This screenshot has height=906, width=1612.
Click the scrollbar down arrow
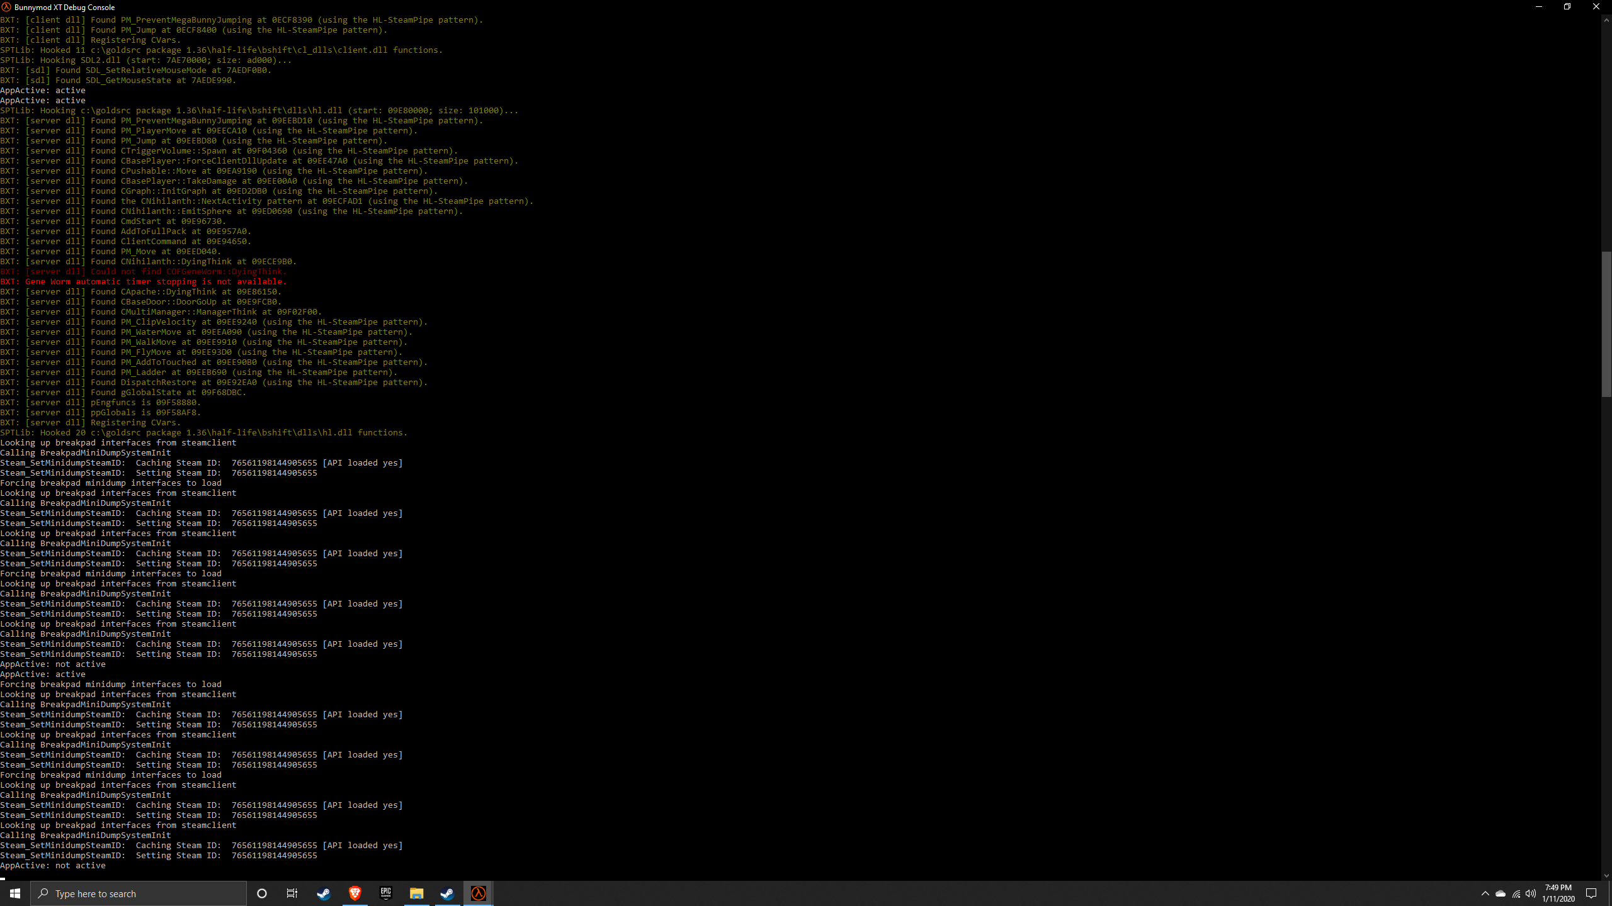(x=1606, y=875)
